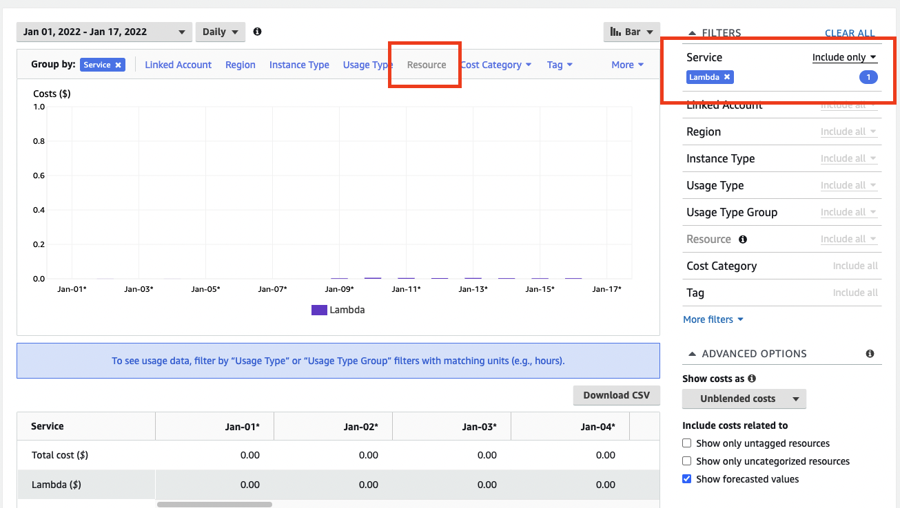Viewport: 900px width, 508px height.
Task: Click the Advanced Options info icon
Action: [x=870, y=354]
